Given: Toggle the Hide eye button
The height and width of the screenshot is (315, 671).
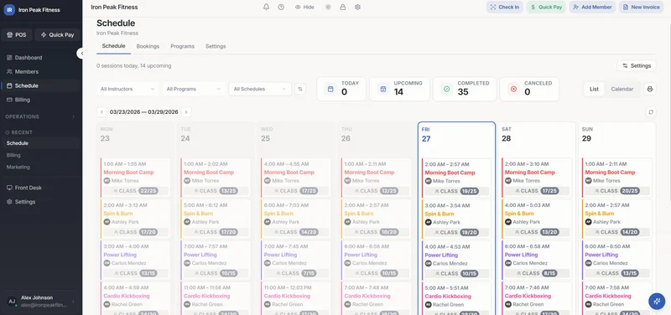Looking at the screenshot, I should tap(304, 8).
